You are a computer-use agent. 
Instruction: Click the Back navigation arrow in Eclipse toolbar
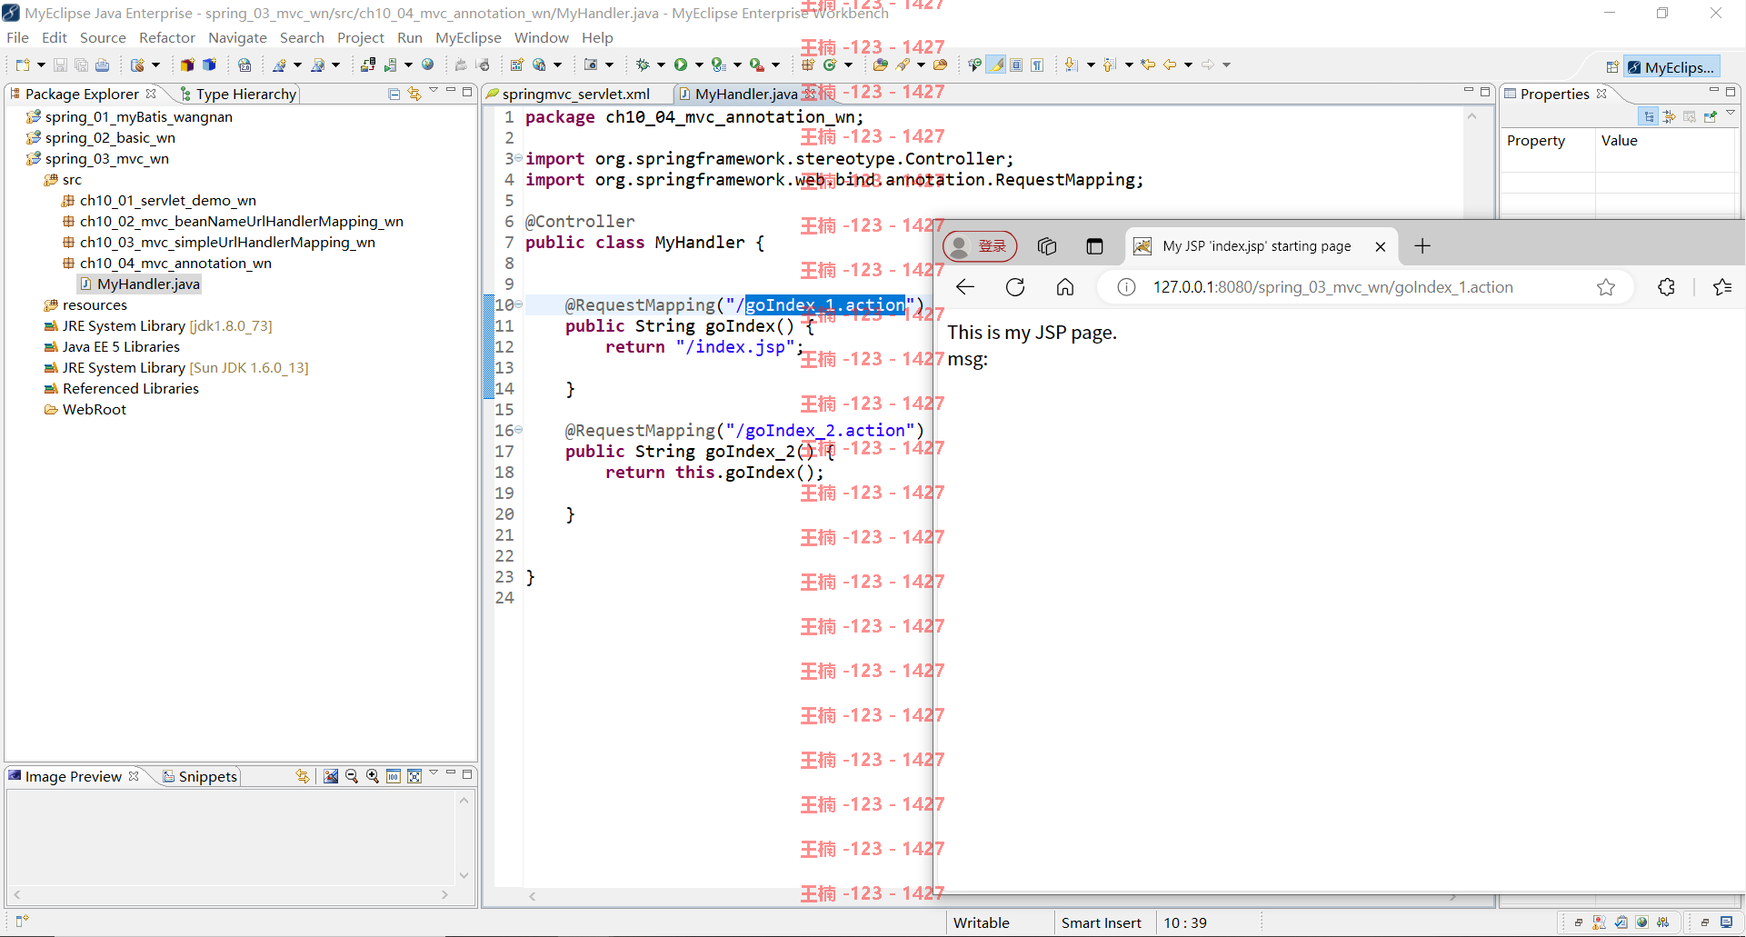pos(1170,65)
